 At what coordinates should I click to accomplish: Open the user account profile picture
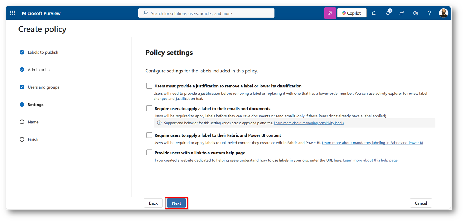443,13
